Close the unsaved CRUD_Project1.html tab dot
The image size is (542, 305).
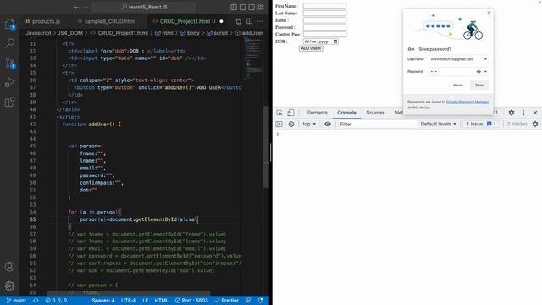(221, 21)
